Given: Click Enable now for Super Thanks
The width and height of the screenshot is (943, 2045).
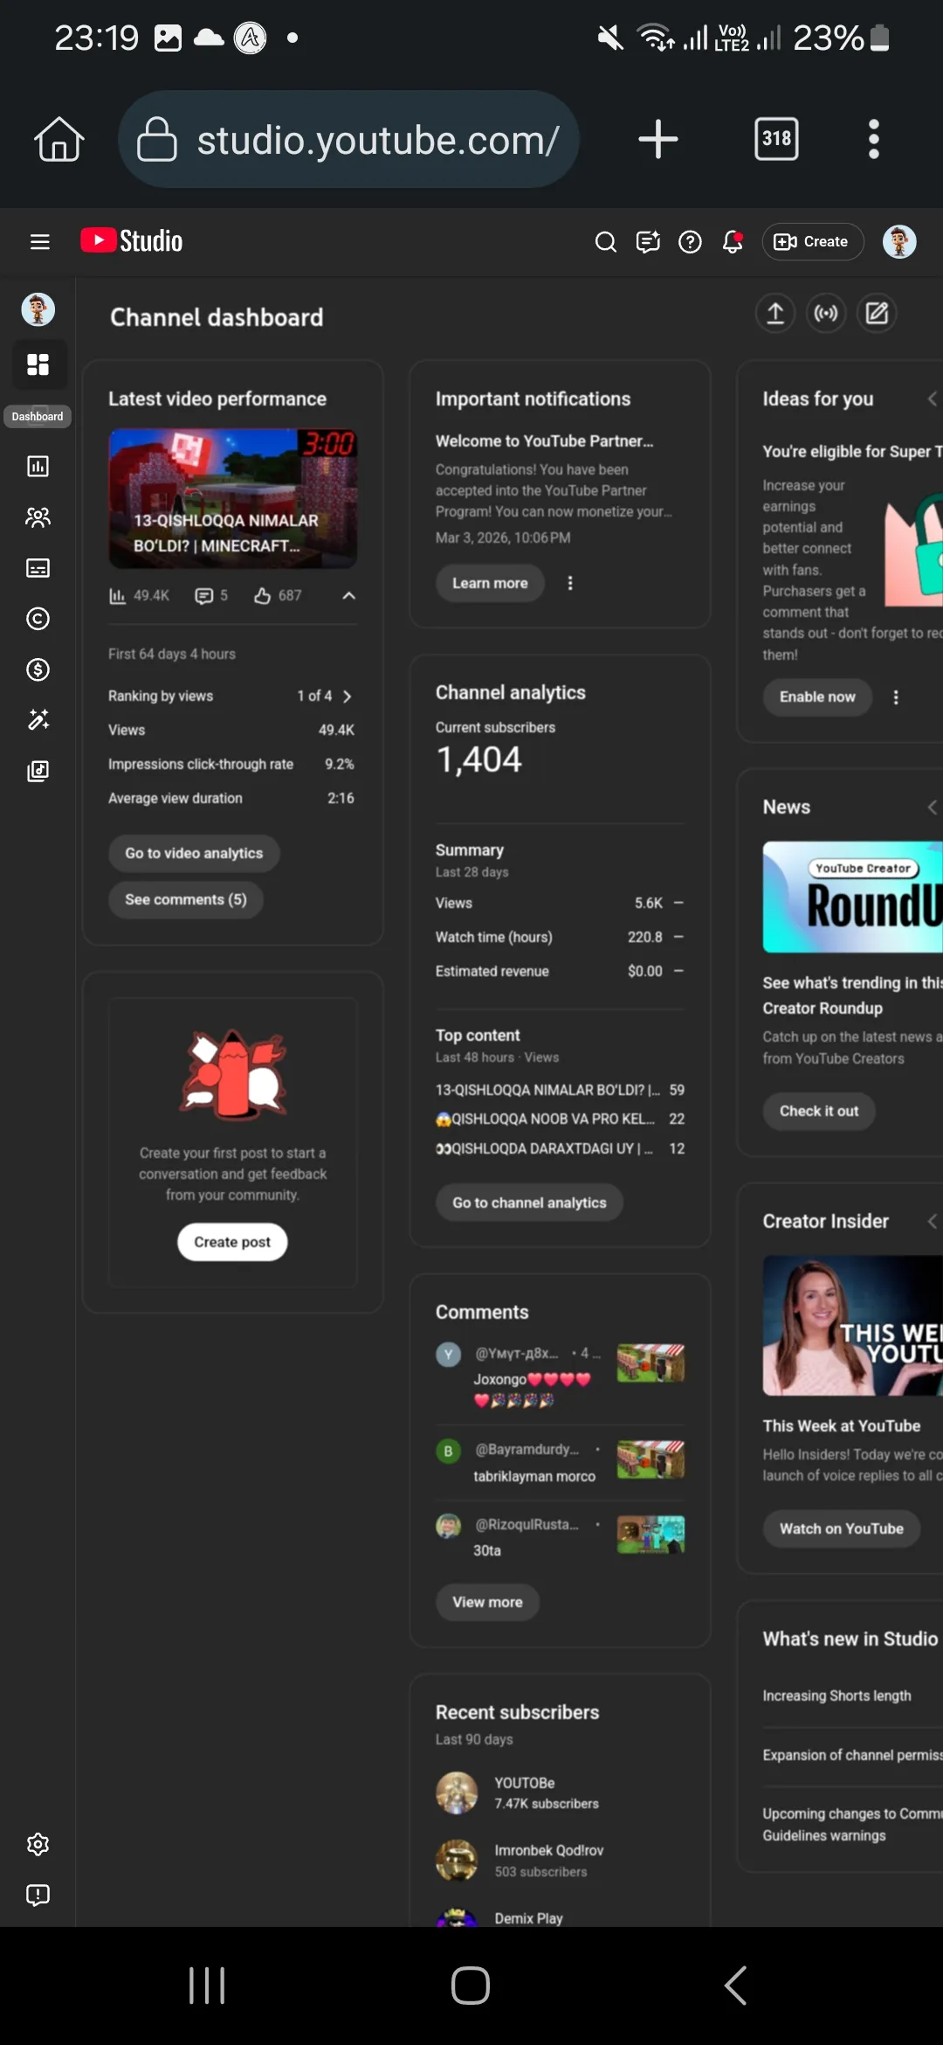Looking at the screenshot, I should (x=817, y=697).
